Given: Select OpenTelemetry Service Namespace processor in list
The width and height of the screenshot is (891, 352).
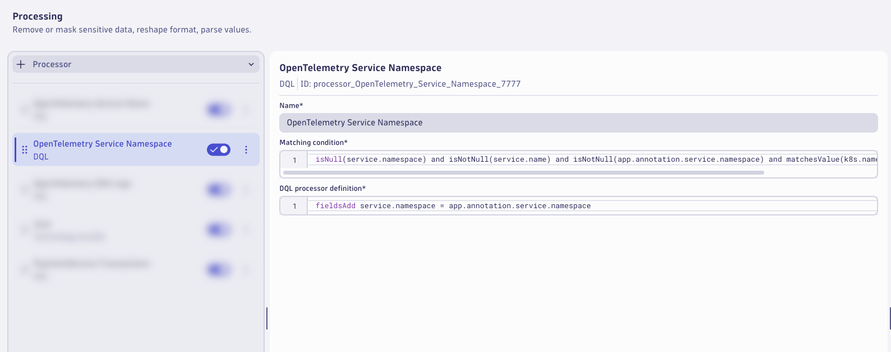Looking at the screenshot, I should coord(136,149).
